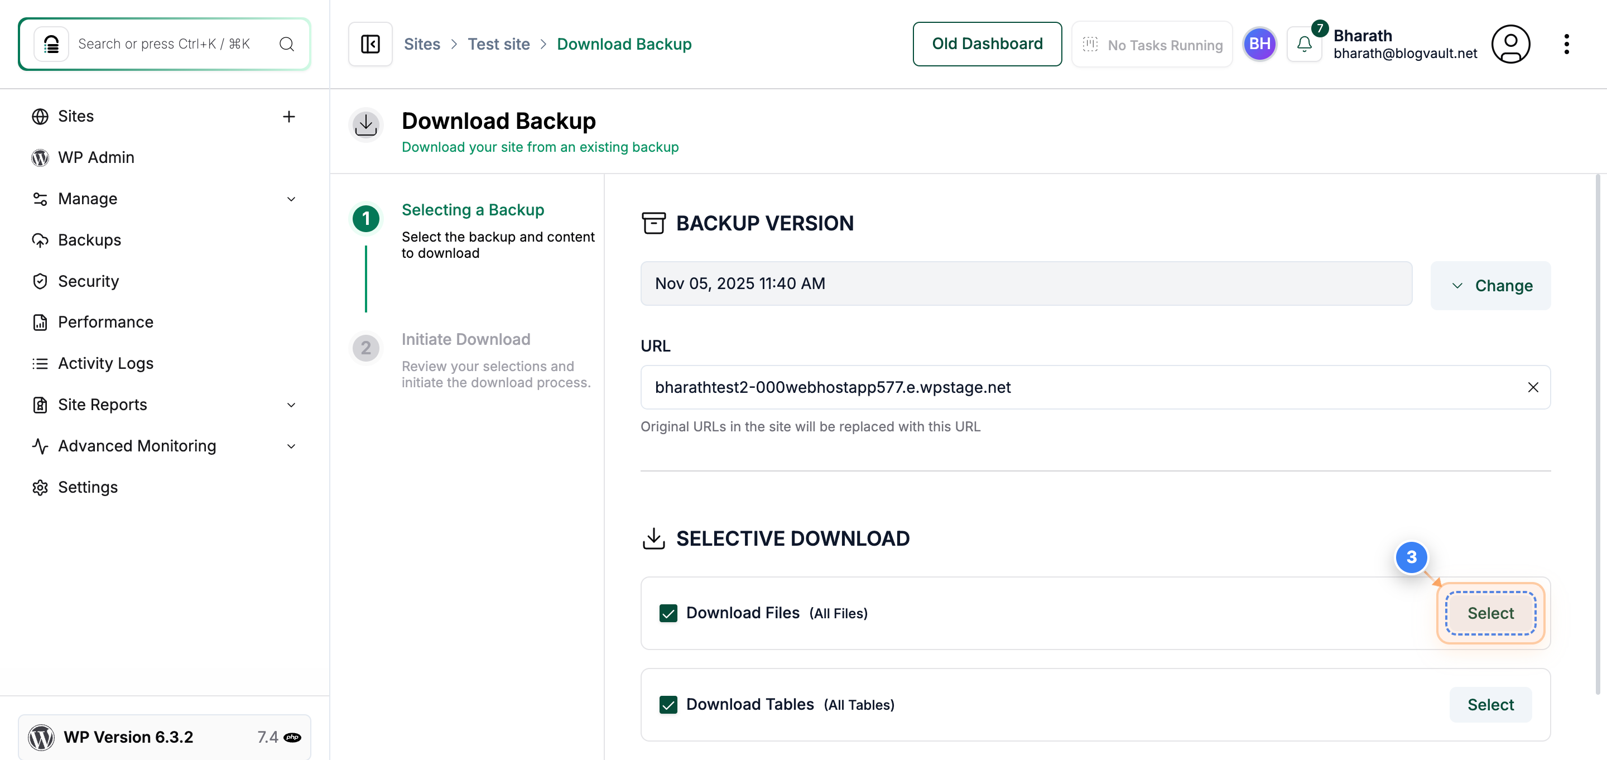Viewport: 1607px width, 760px height.
Task: Collapse the sidebar using the panel icon
Action: pyautogui.click(x=369, y=44)
